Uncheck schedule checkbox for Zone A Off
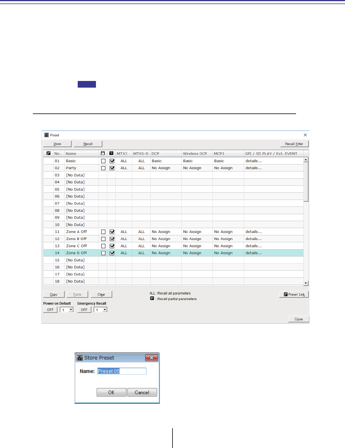 pyautogui.click(x=112, y=232)
